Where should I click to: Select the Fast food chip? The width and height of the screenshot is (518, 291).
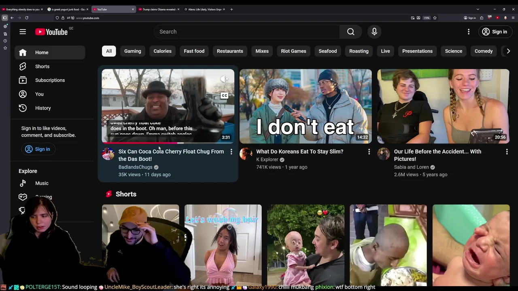pos(194,51)
